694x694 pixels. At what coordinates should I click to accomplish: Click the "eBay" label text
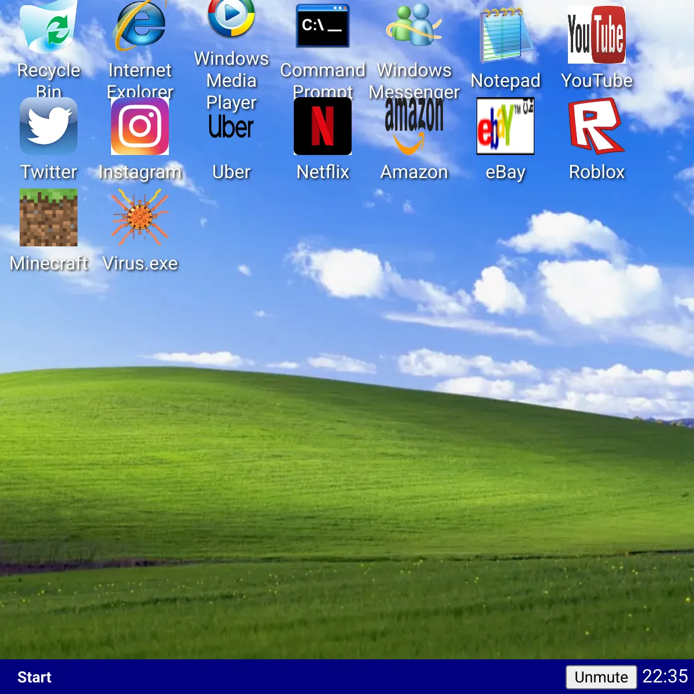pos(505,173)
